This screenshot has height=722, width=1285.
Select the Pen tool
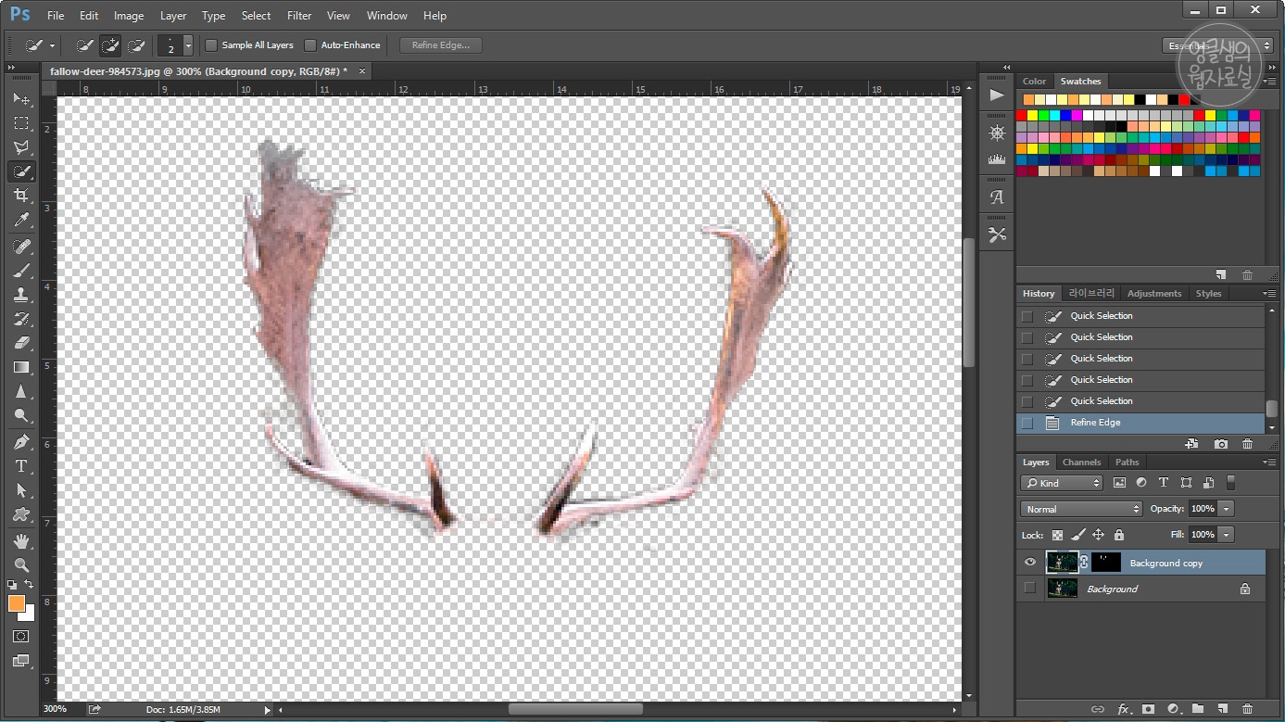pos(21,442)
